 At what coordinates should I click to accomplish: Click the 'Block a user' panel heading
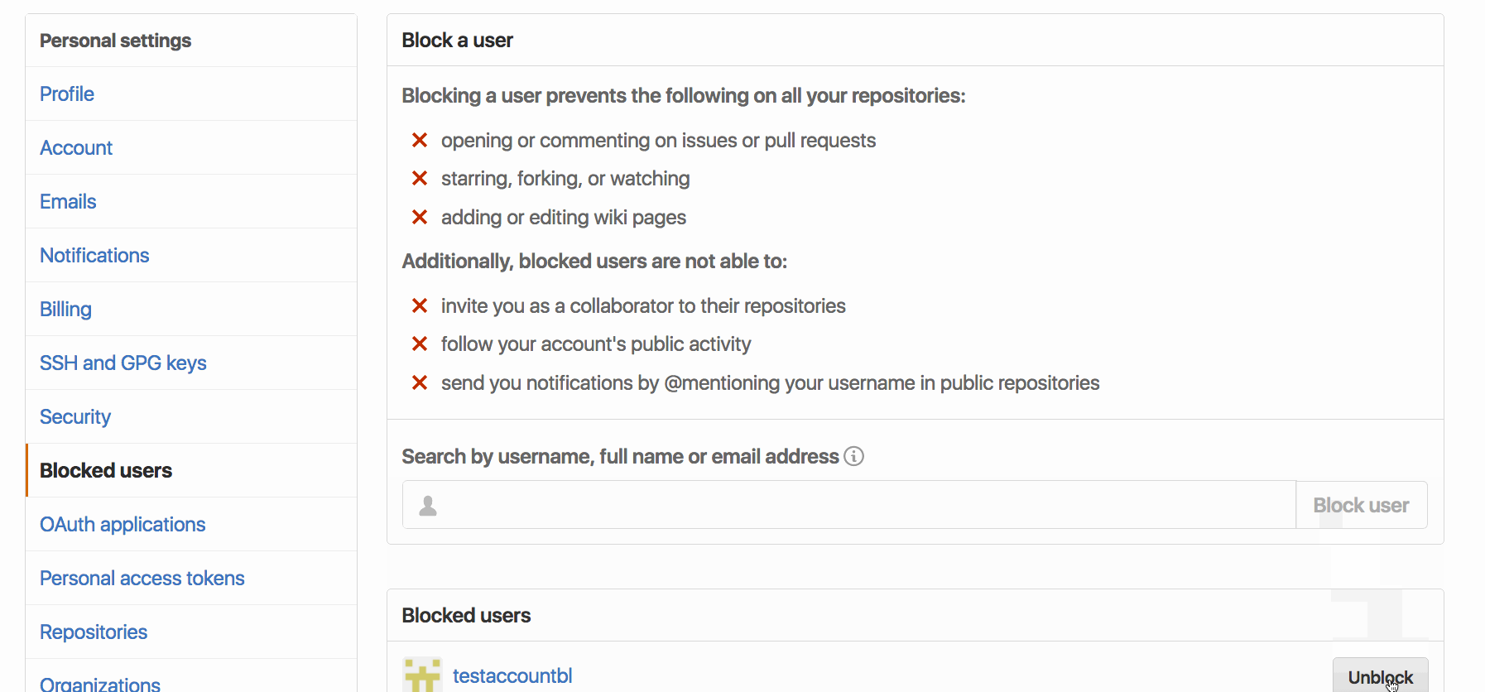click(458, 41)
